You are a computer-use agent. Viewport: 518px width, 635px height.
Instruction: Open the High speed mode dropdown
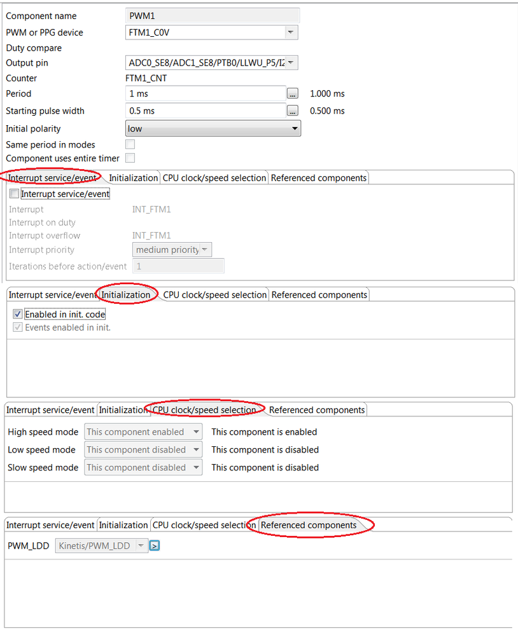197,432
